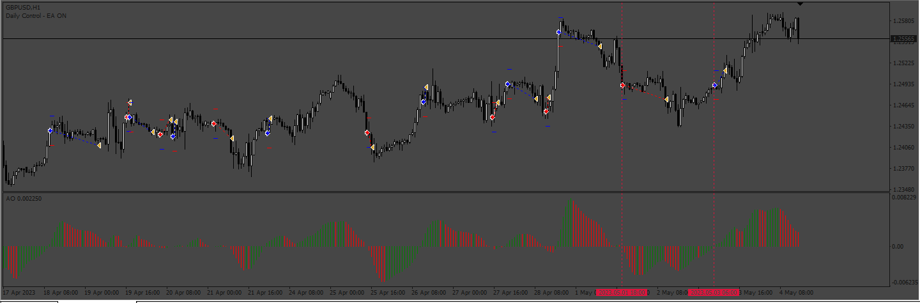This screenshot has height=303, width=920.
Task: Click the 0.008229 oscillator scale value
Action: [x=905, y=198]
